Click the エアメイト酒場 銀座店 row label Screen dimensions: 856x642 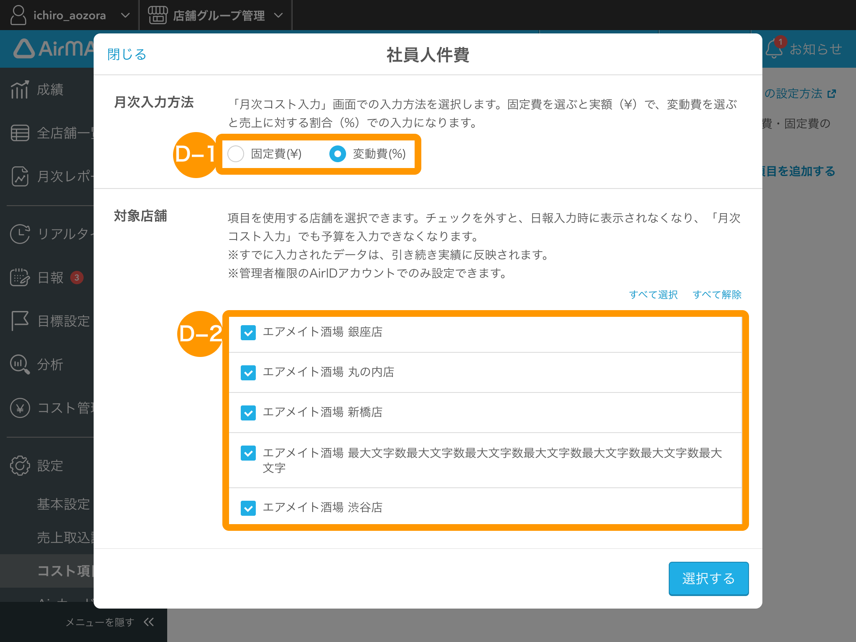click(x=322, y=332)
